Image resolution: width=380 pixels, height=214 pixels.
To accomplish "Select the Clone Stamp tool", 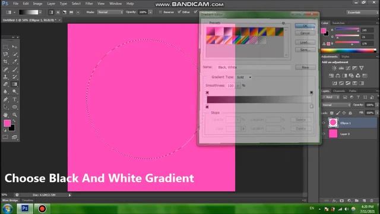I will click(5, 77).
